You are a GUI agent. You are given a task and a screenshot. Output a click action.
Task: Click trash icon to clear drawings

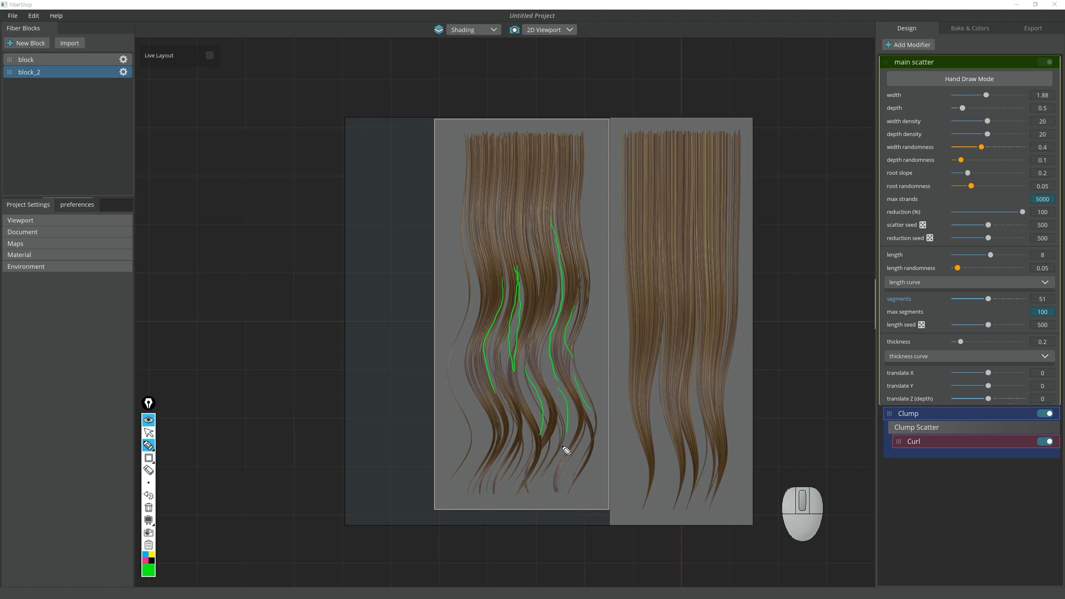[149, 507]
